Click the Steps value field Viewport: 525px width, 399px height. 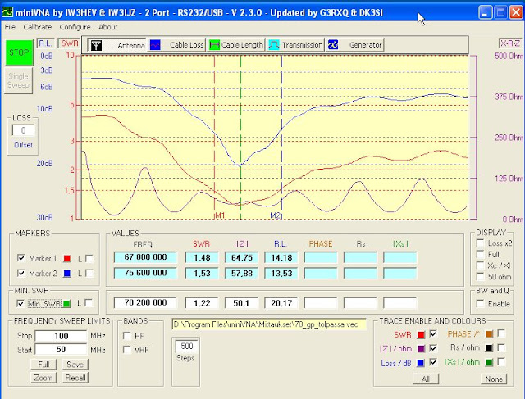point(186,347)
